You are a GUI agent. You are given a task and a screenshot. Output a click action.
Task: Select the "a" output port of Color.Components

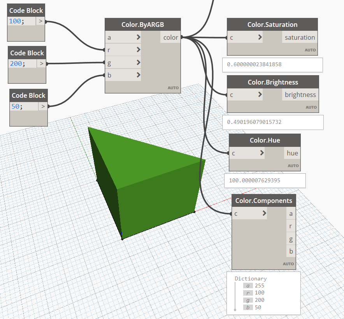[x=291, y=213]
